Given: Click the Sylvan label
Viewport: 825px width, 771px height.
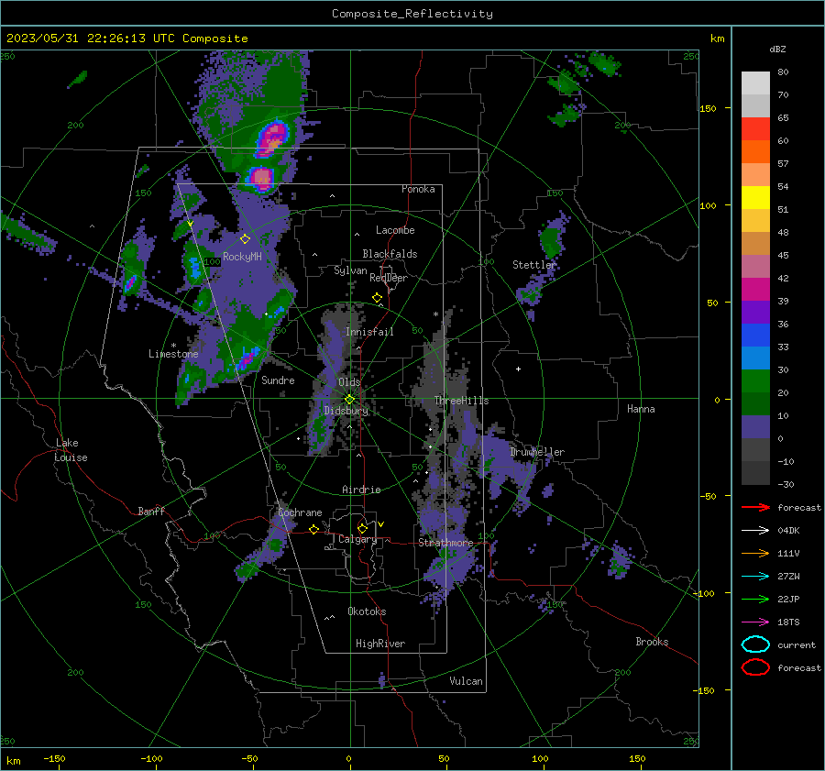Looking at the screenshot, I should click(350, 270).
